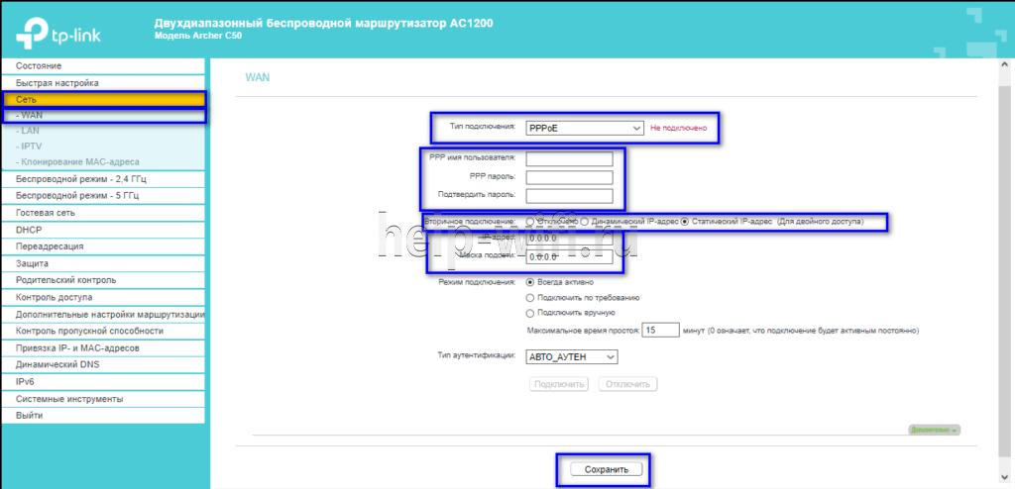Select the Отключено secondary connection radio
Image resolution: width=1015 pixels, height=489 pixels.
[x=532, y=222]
